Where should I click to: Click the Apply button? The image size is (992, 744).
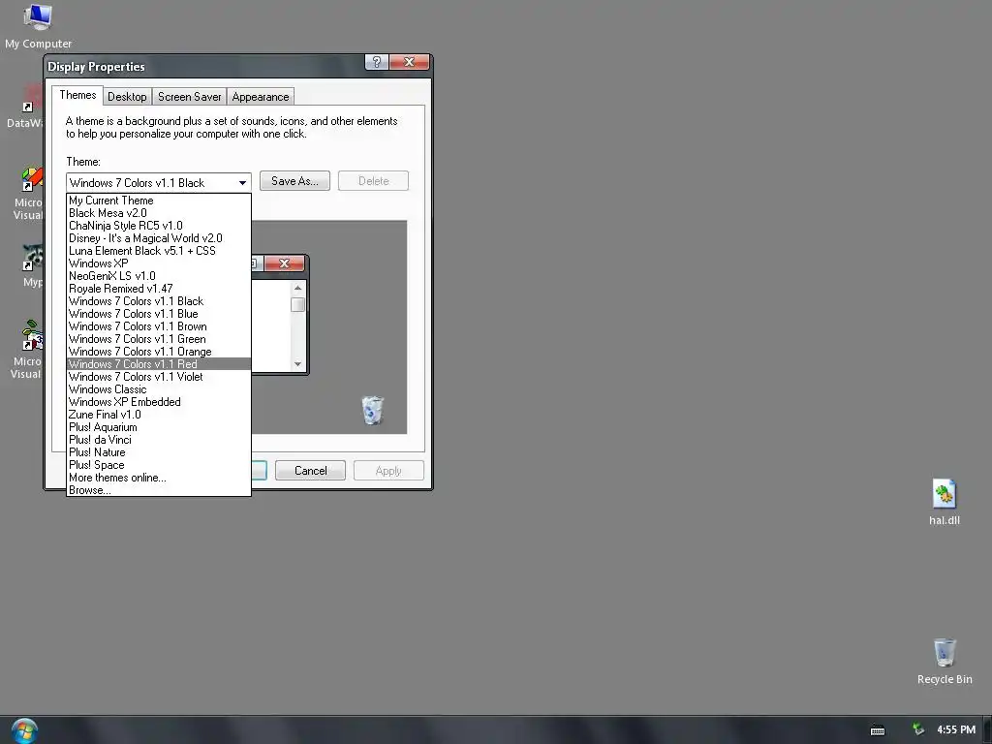pos(388,471)
